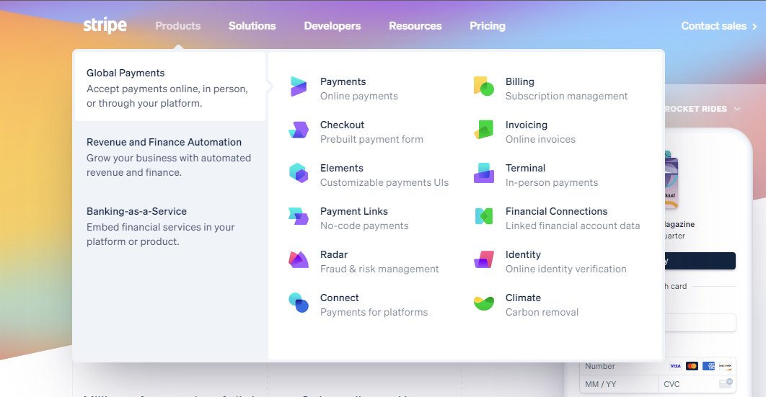Click the 'Fraud & risk management' text
Viewport: 766px width, 397px height.
(379, 269)
